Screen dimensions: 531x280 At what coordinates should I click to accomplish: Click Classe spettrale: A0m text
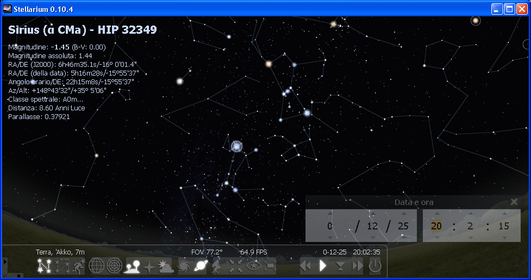click(x=46, y=99)
